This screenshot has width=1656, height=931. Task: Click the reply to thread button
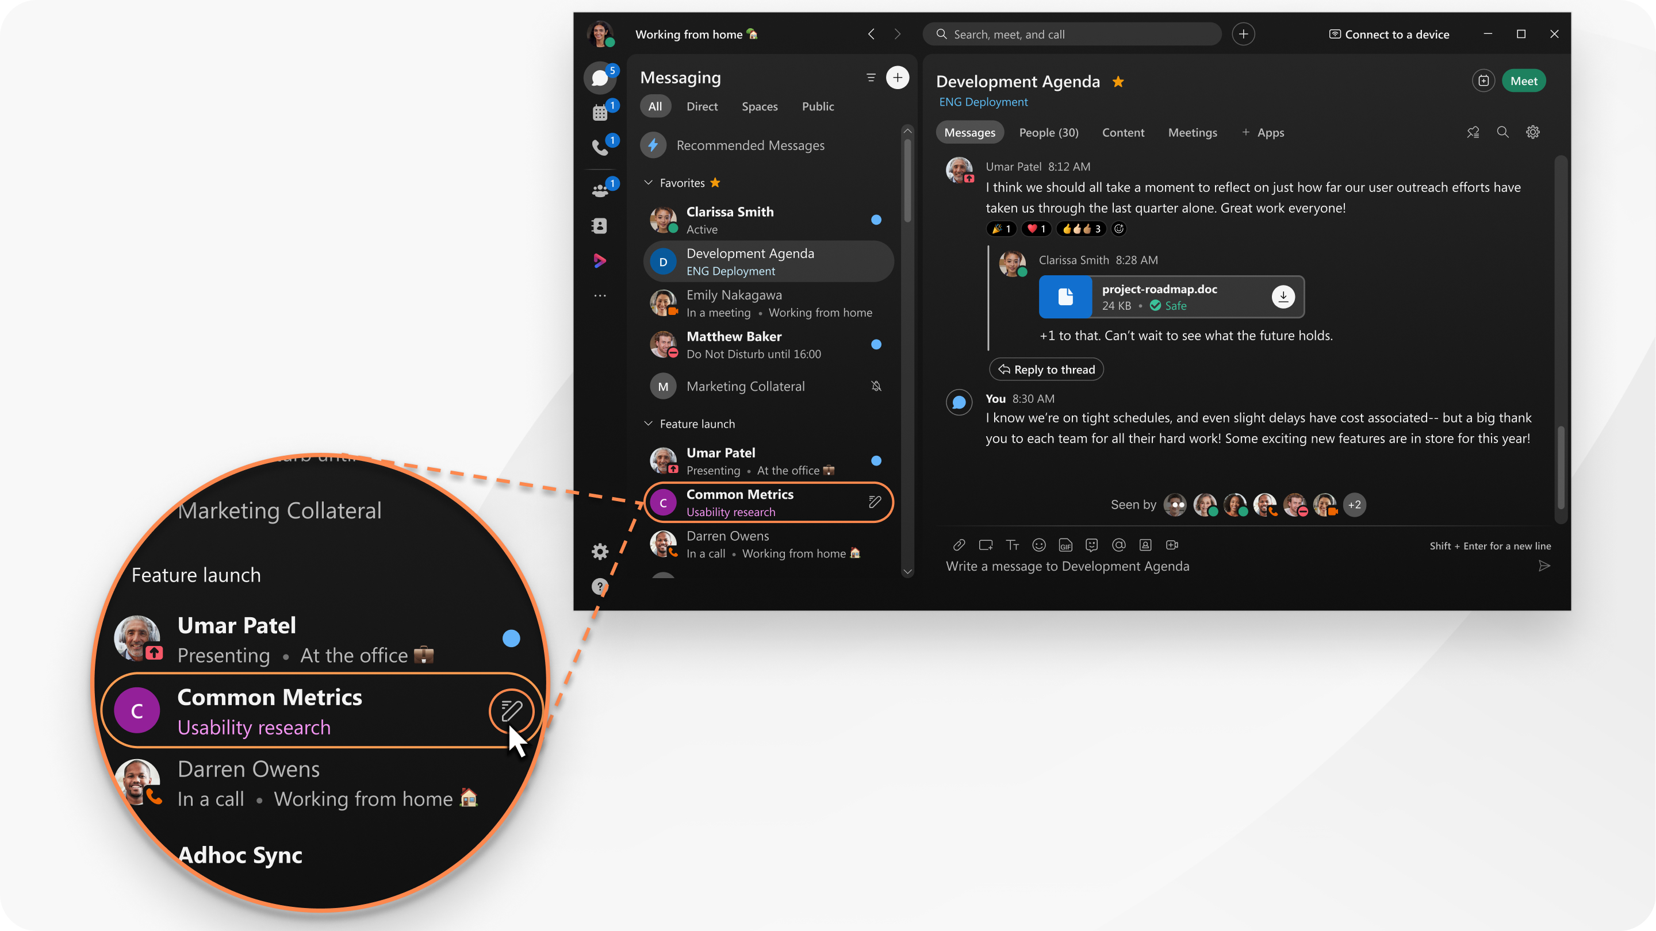pos(1046,368)
